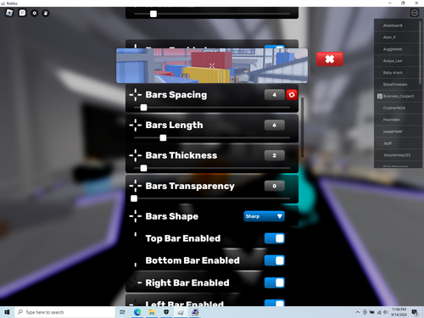This screenshot has width=424, height=318.
Task: Open the shield security app on taskbar
Action: 166,312
